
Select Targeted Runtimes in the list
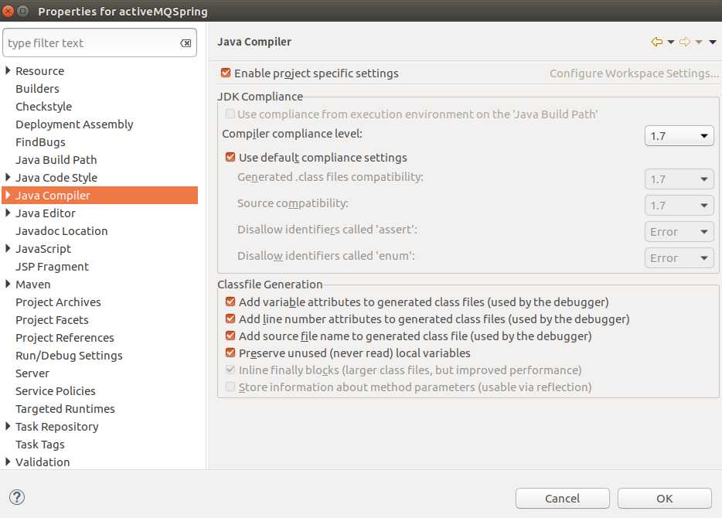pyautogui.click(x=65, y=409)
